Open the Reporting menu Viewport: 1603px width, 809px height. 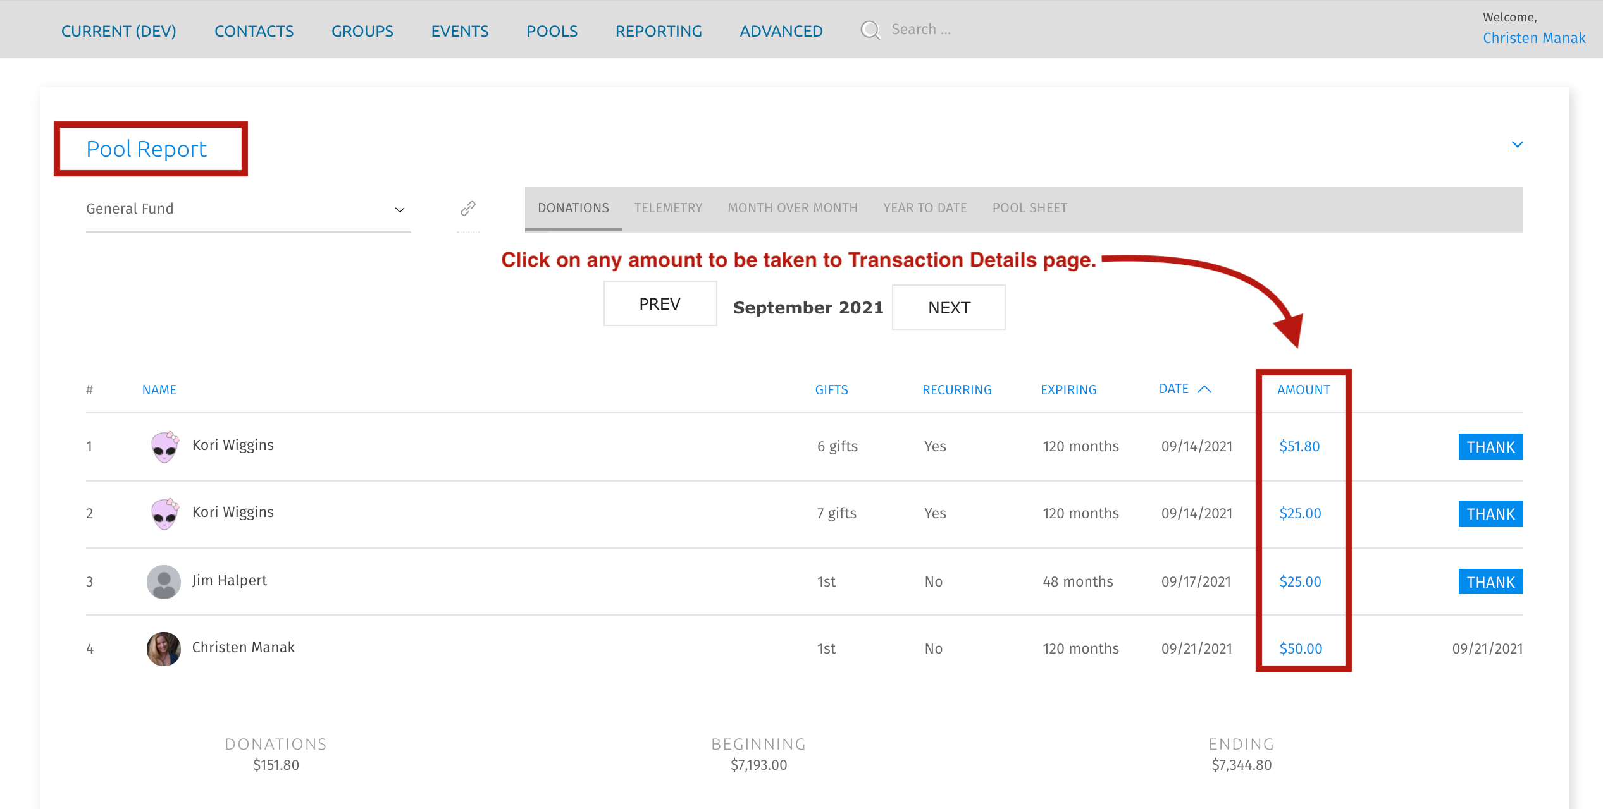click(659, 31)
